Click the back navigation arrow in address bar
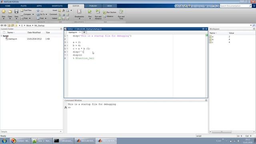256x144 pixels. point(2,26)
